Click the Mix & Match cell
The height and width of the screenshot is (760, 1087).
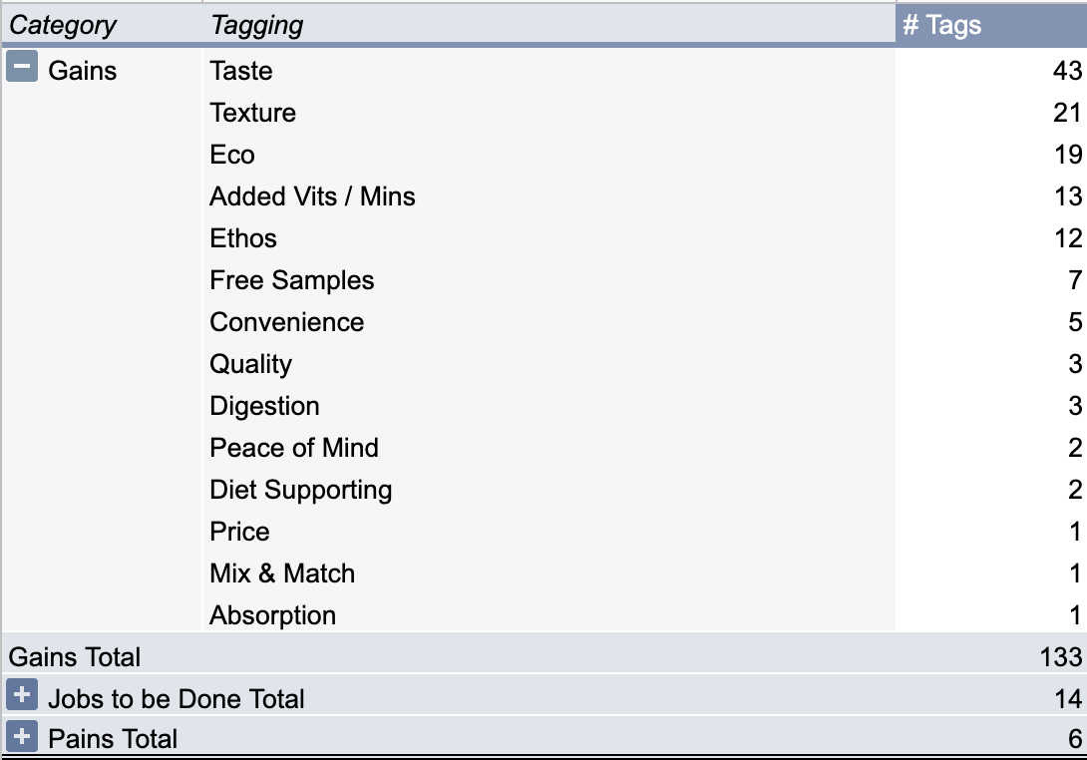coord(282,573)
